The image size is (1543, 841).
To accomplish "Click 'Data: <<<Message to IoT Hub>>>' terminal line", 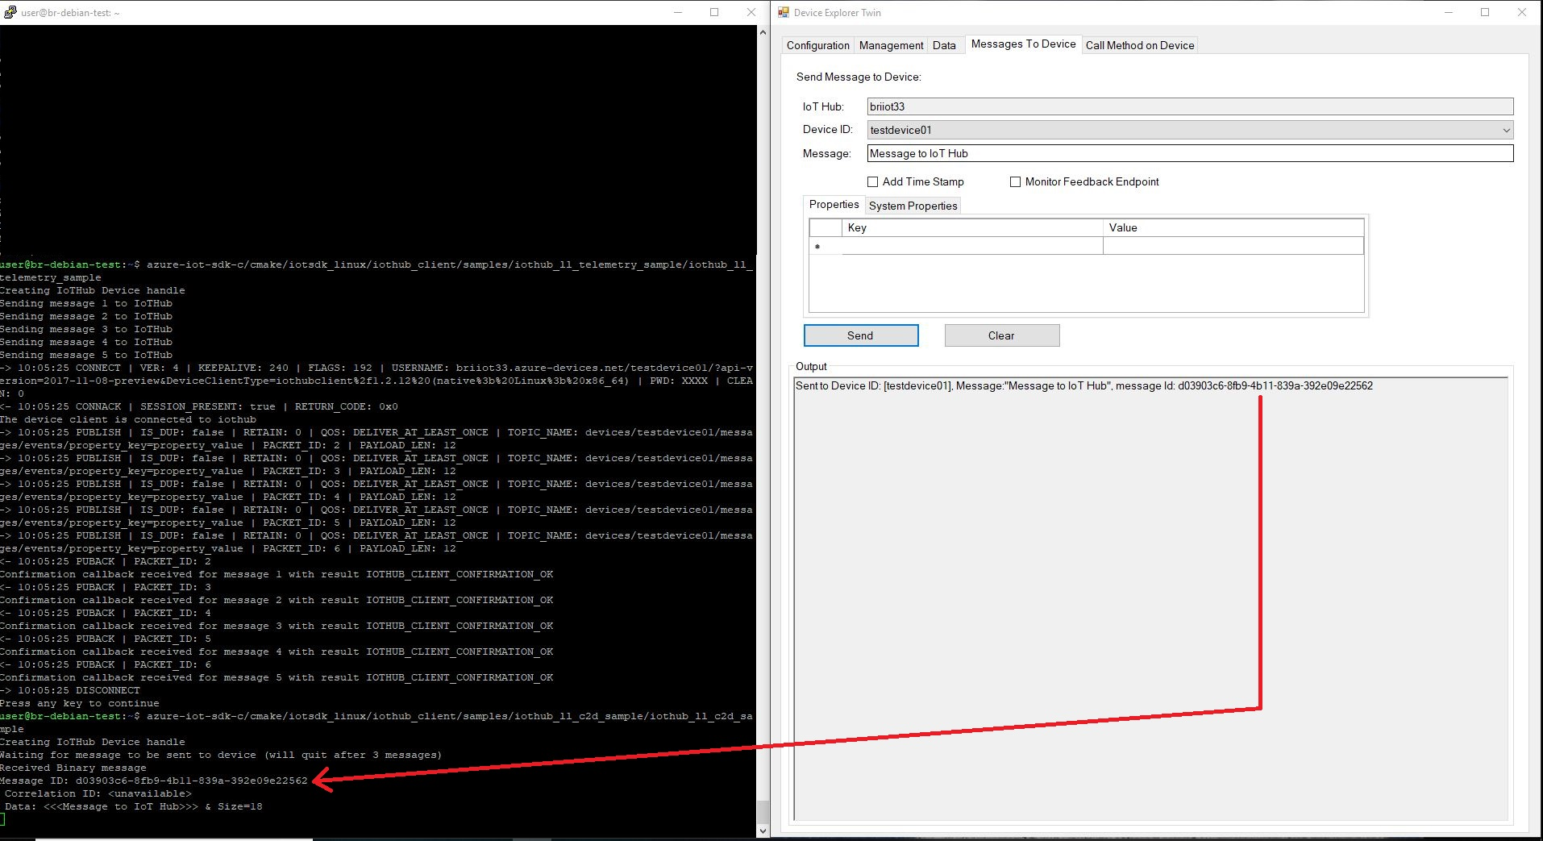I will [x=133, y=806].
